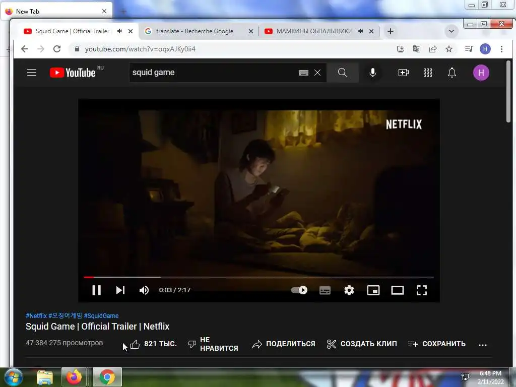The image size is (516, 387).
Task: Open media controls in Chrome toolbar
Action: 469,49
